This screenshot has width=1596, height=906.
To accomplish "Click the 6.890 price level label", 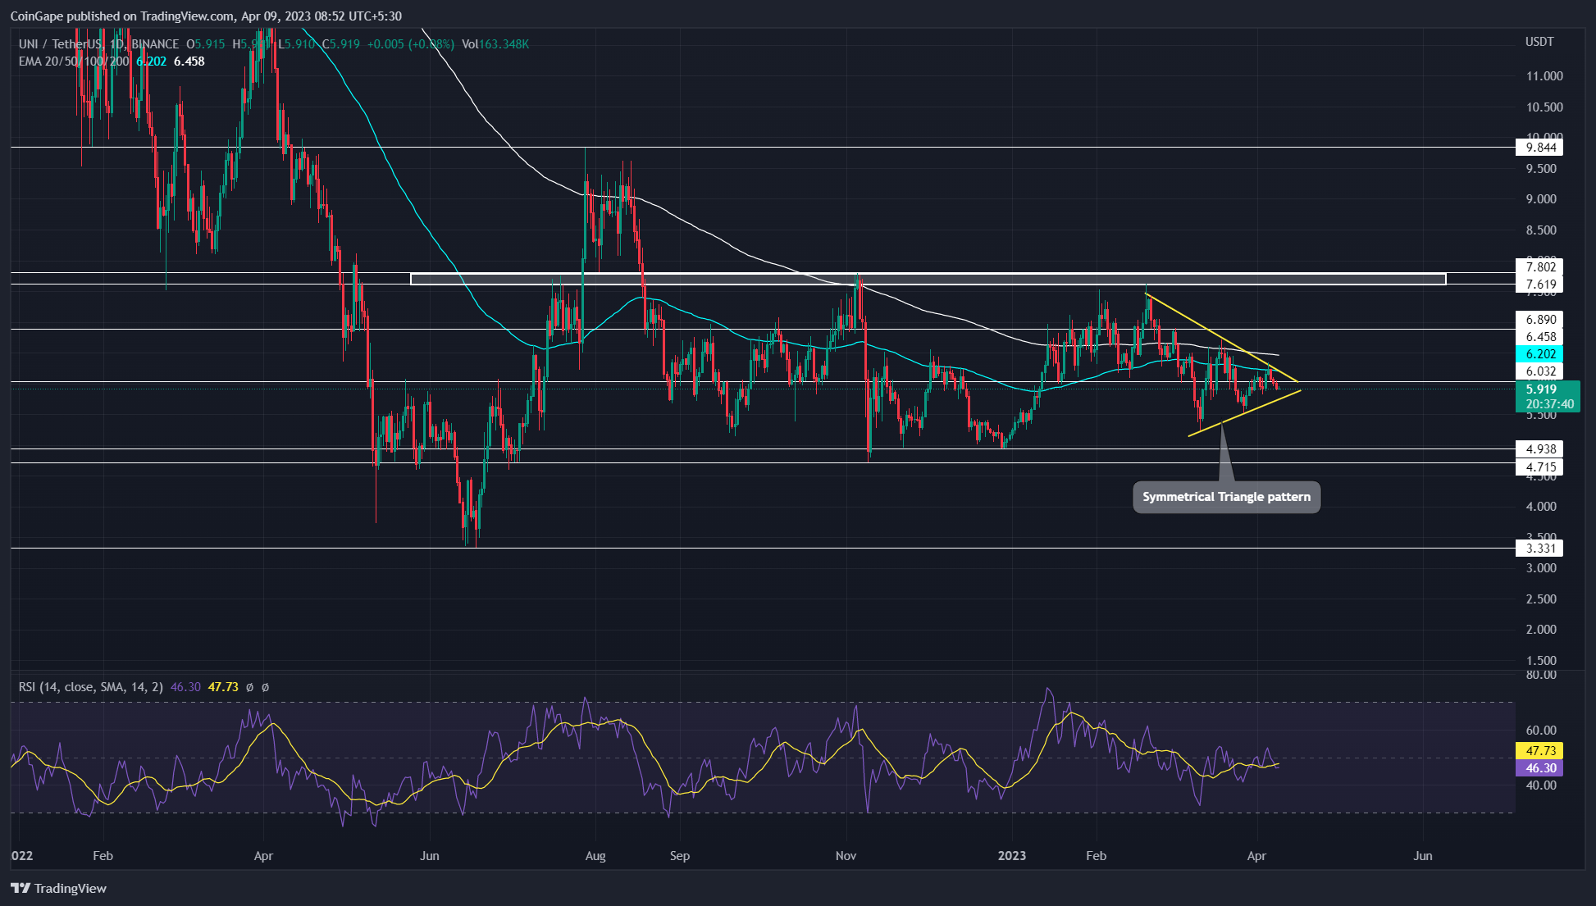I will coord(1539,320).
